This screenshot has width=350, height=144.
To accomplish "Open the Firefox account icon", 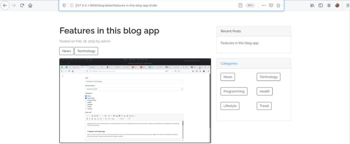I will tap(329, 5).
